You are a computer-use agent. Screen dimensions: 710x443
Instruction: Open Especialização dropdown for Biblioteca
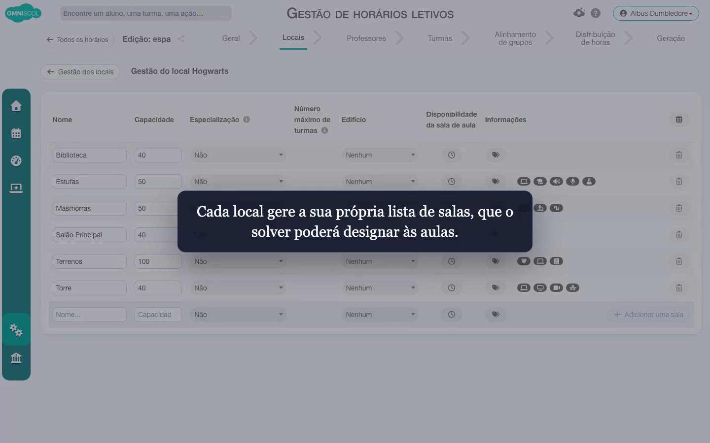[238, 155]
